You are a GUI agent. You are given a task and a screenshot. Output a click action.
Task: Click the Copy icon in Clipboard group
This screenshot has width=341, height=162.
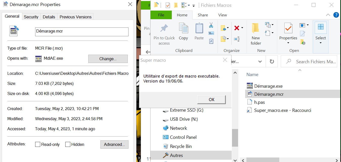[x=183, y=31]
